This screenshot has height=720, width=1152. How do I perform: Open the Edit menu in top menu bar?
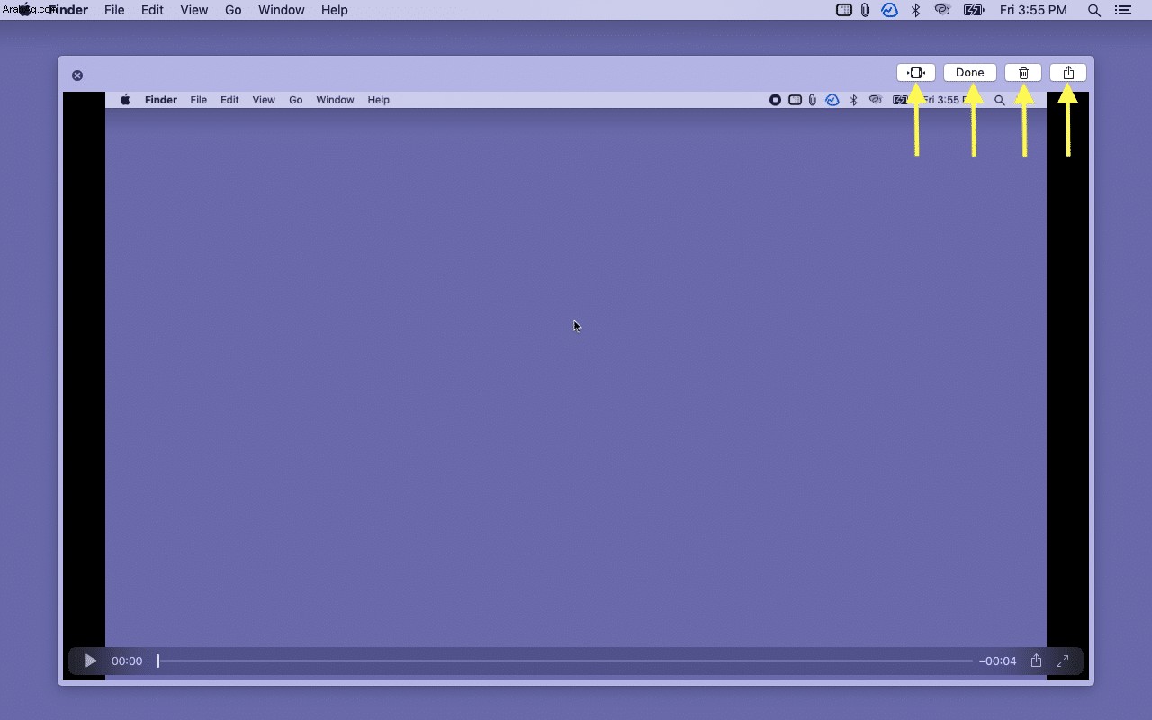(x=152, y=10)
